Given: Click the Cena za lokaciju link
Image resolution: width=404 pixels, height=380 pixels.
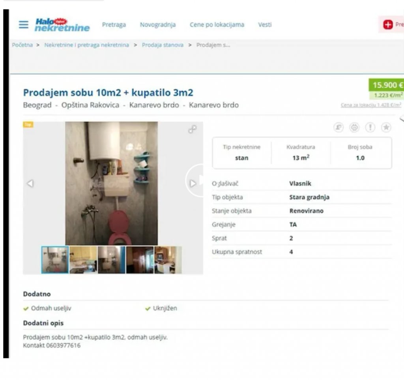Looking at the screenshot, I should [371, 105].
